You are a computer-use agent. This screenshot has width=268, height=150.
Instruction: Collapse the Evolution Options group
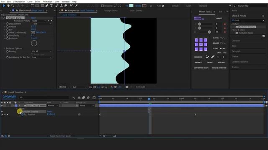5,48
